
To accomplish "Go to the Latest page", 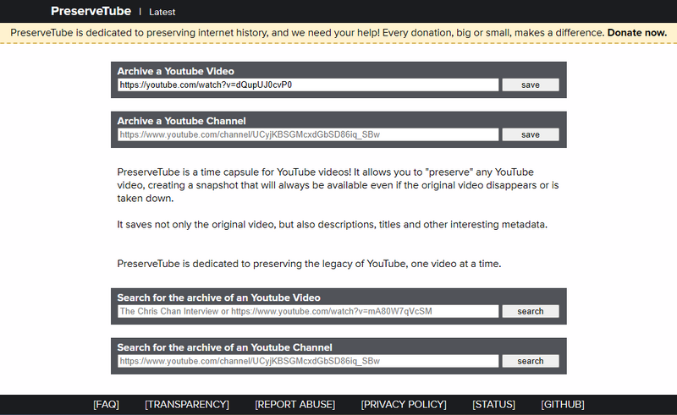I will (162, 12).
